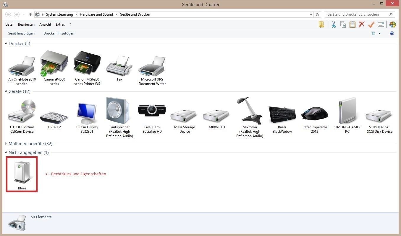The height and width of the screenshot is (236, 401).
Task: Select the Fax device icon
Action: click(x=119, y=69)
